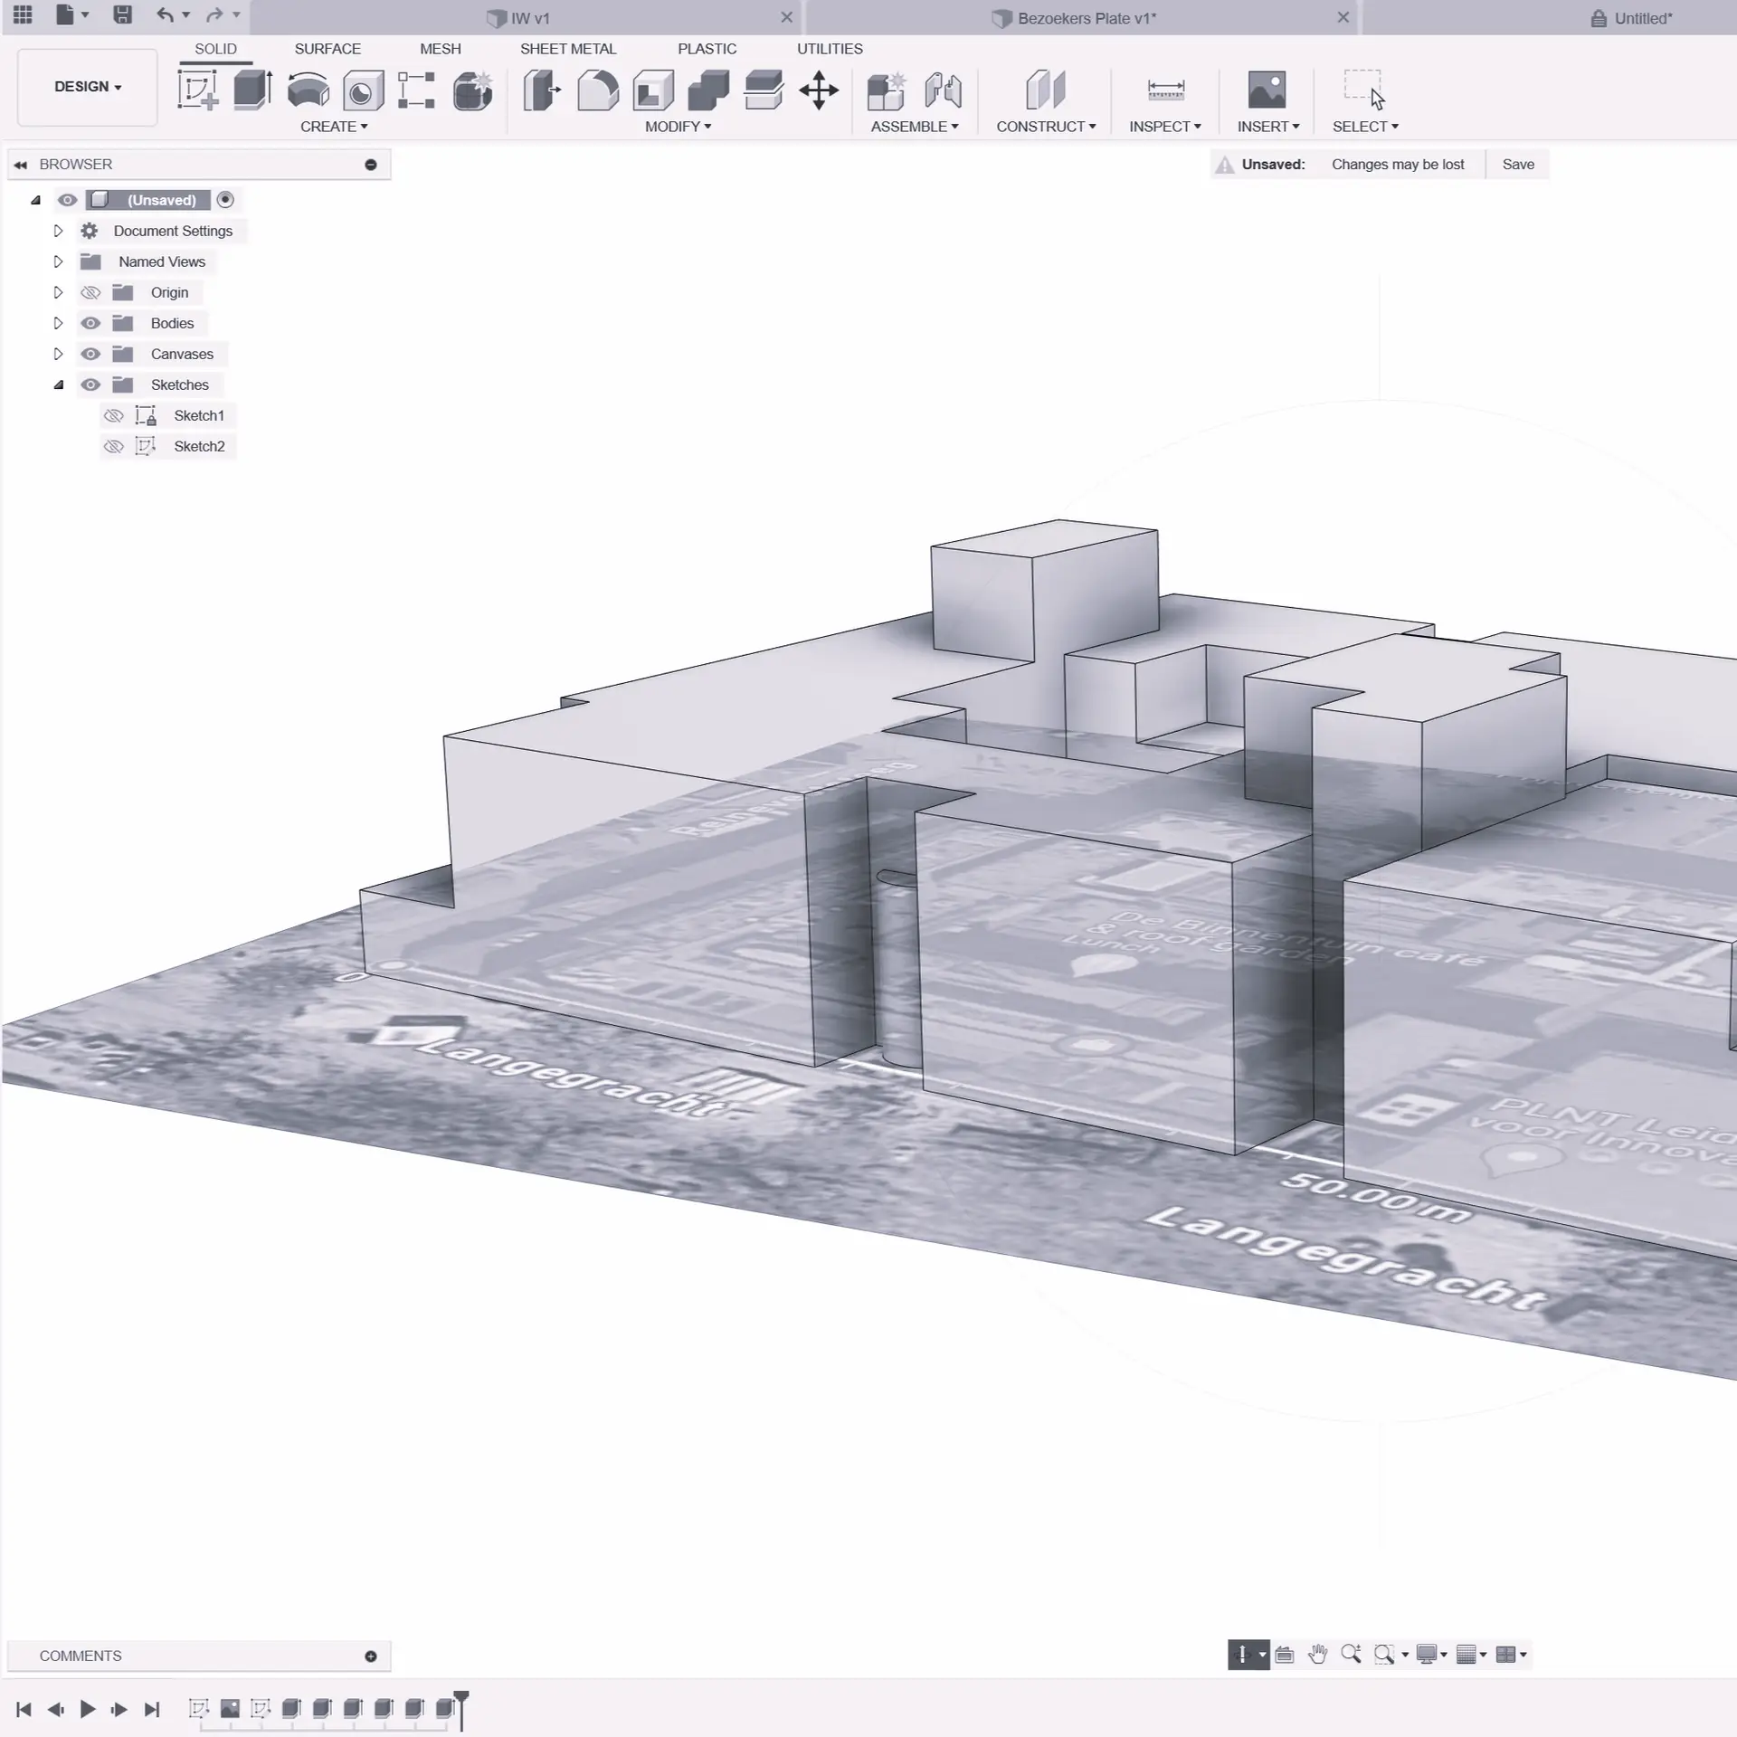Viewport: 1737px width, 1737px height.
Task: Hide the Bodies folder
Action: (90, 324)
